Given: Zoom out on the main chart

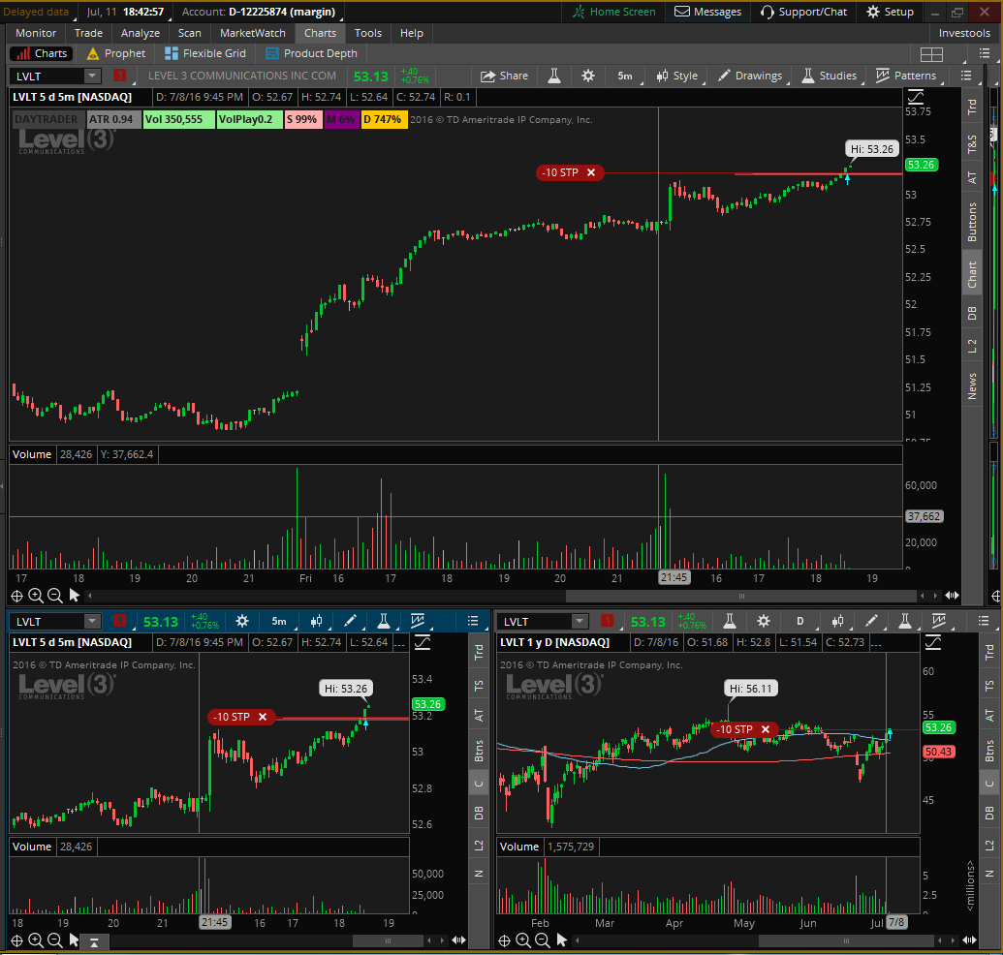Looking at the screenshot, I should [55, 596].
